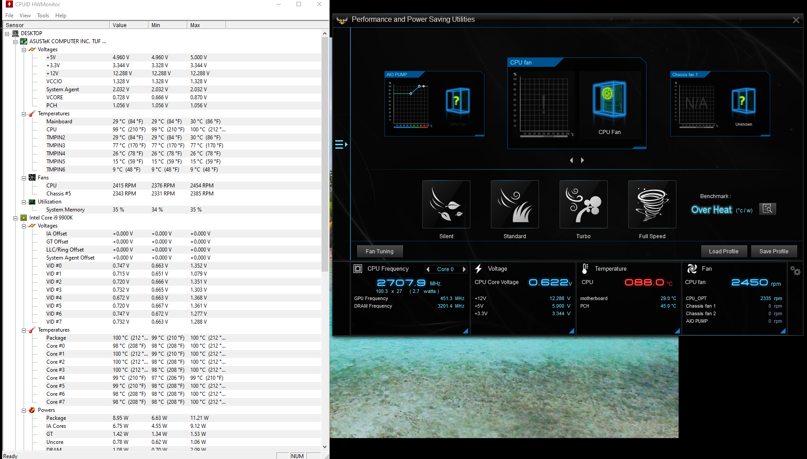Open Fan Tuning
The width and height of the screenshot is (807, 459).
tap(380, 252)
